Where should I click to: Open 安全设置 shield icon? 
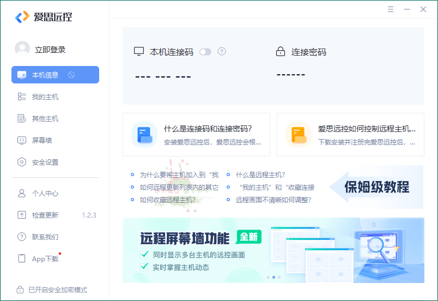[x=22, y=162]
